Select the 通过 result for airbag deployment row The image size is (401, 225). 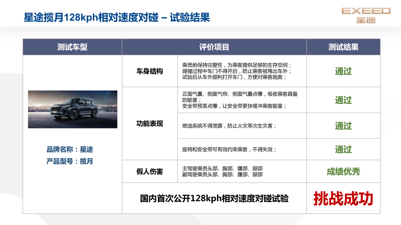343,100
